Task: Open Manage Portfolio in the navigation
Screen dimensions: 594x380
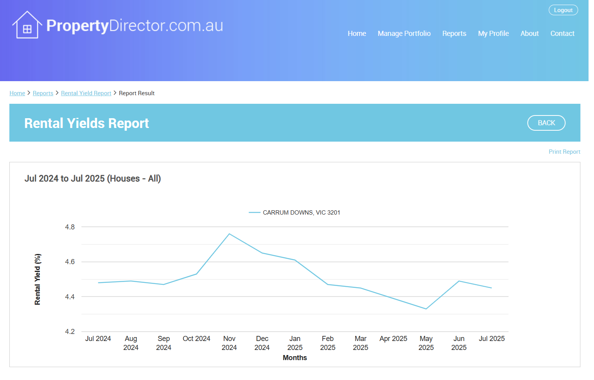Action: [404, 34]
